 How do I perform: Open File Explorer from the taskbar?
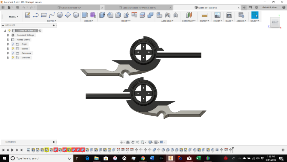(96, 158)
